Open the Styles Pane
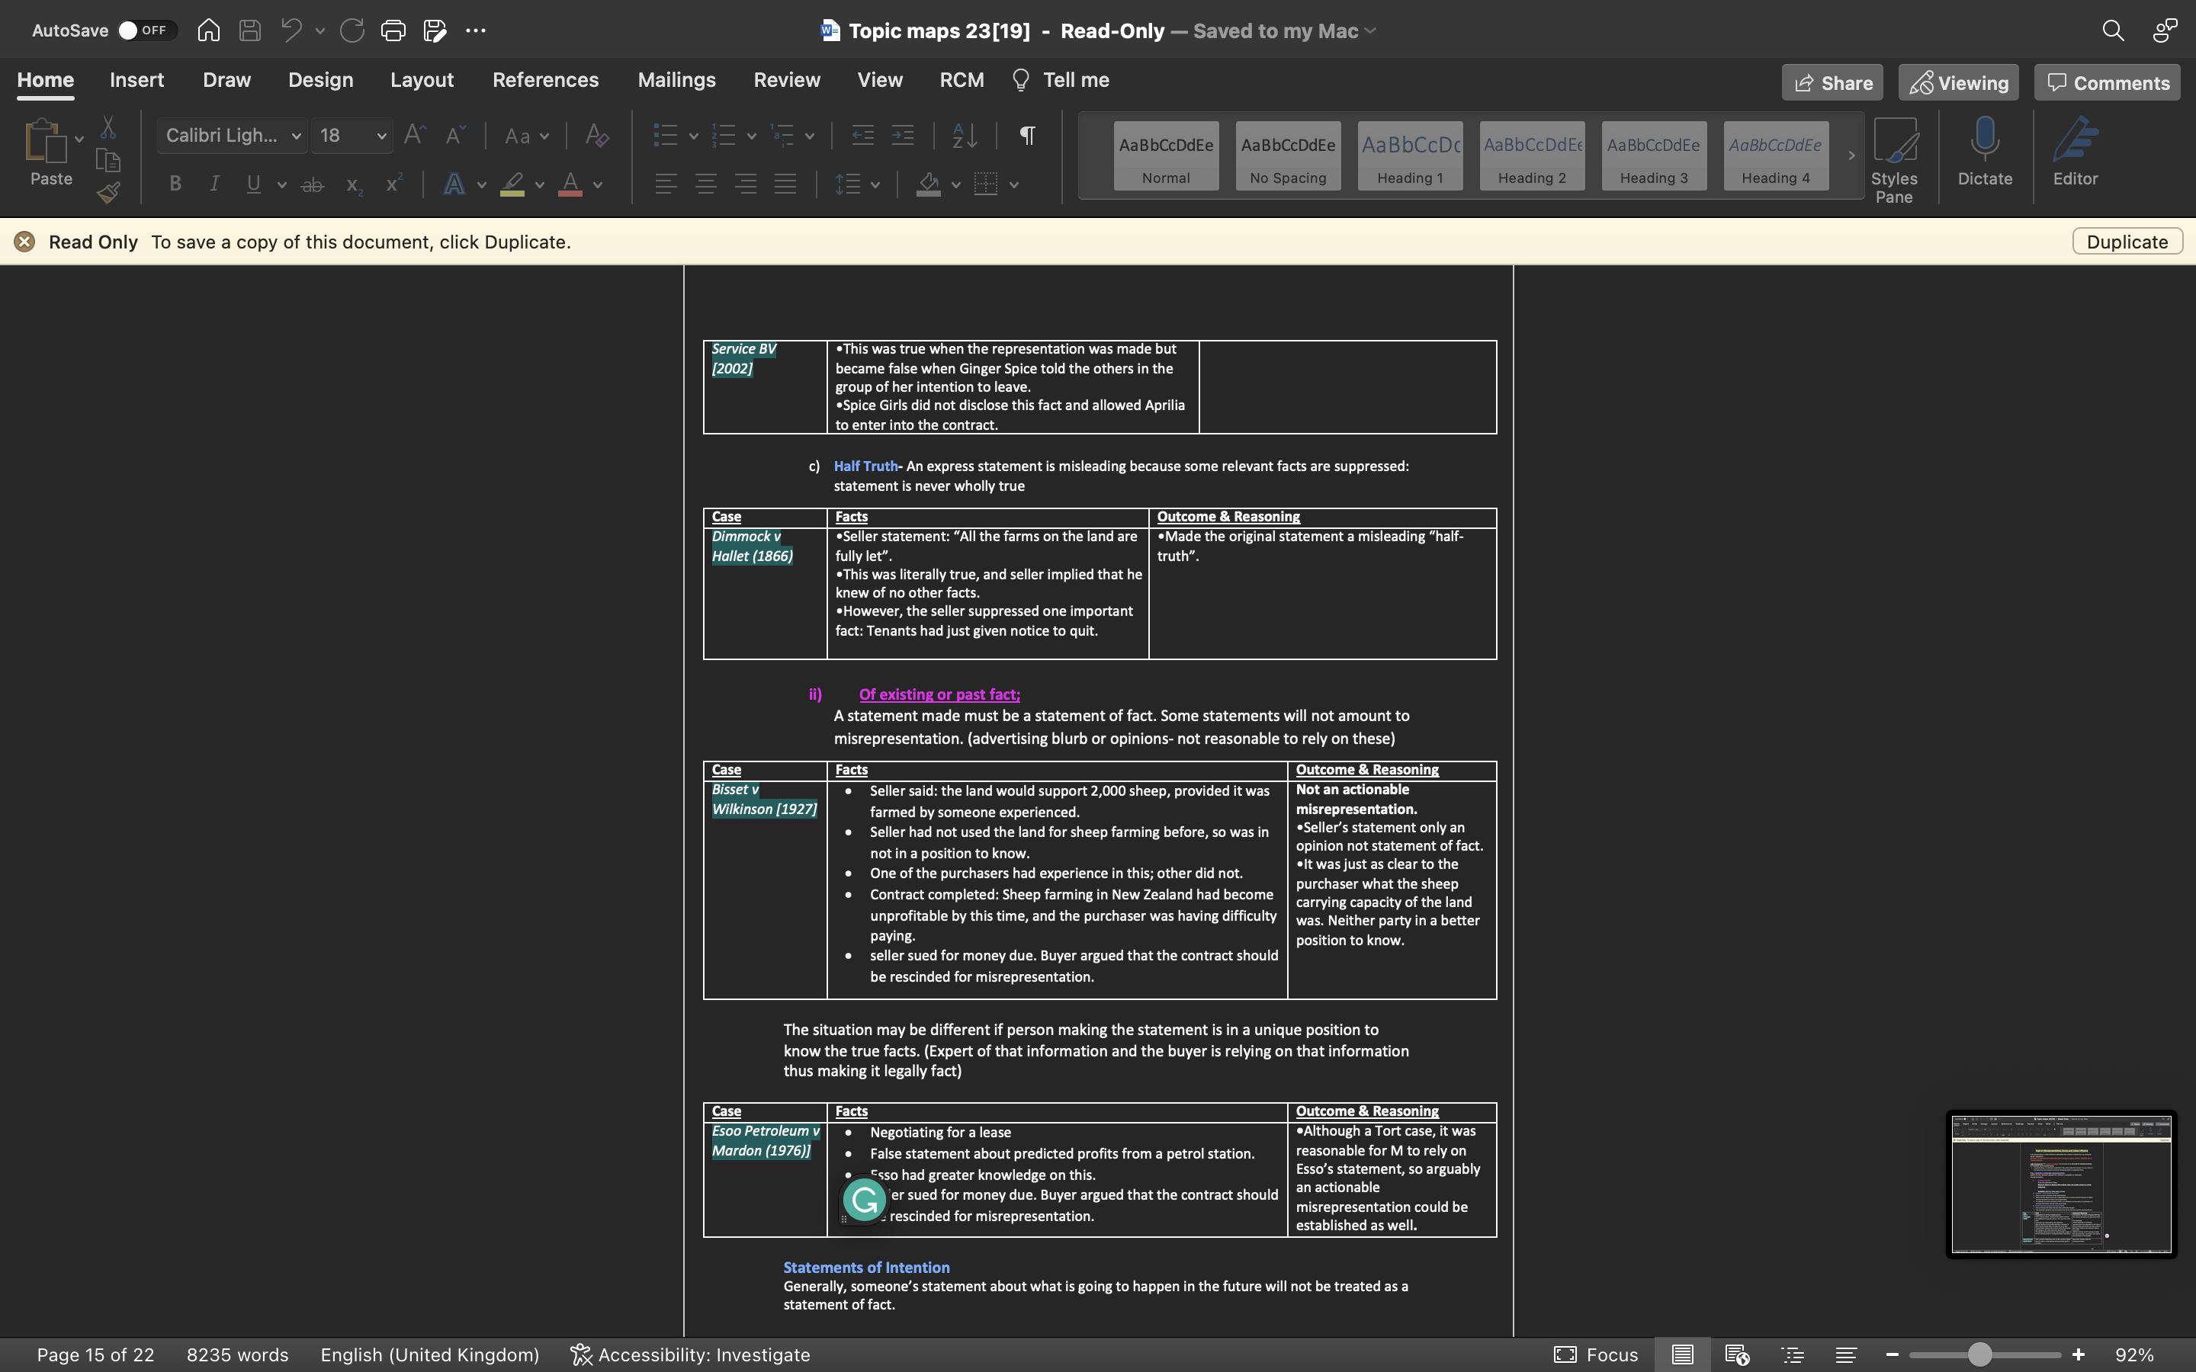The height and width of the screenshot is (1372, 2196). [1896, 156]
